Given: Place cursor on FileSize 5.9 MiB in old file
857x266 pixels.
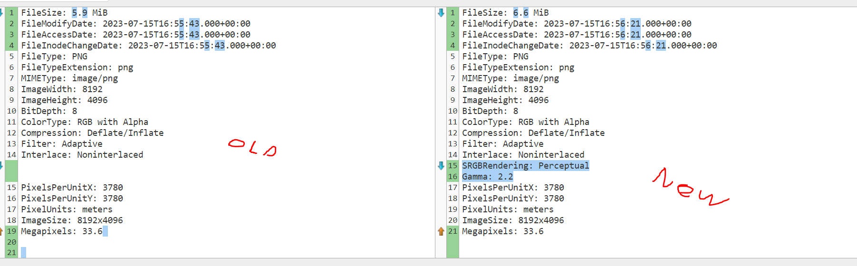Looking at the screenshot, I should click(64, 13).
